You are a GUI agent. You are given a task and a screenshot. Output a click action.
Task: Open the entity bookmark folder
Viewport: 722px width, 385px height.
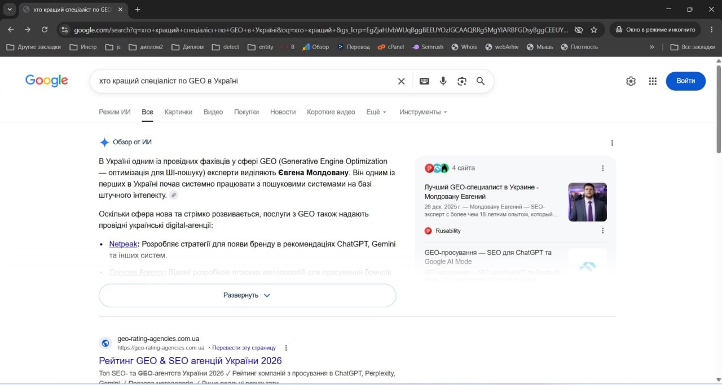260,47
